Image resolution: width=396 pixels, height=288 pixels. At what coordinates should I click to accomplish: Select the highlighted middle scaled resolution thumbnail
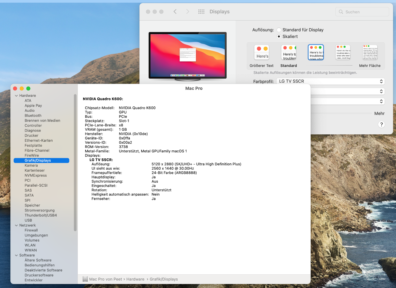[316, 52]
